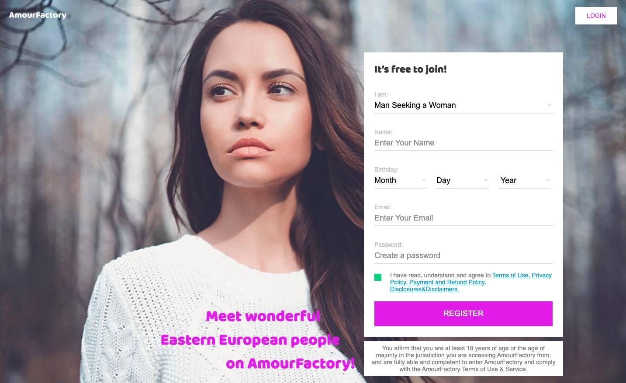
Task: Open the Year birthday dropdown
Action: 525,180
